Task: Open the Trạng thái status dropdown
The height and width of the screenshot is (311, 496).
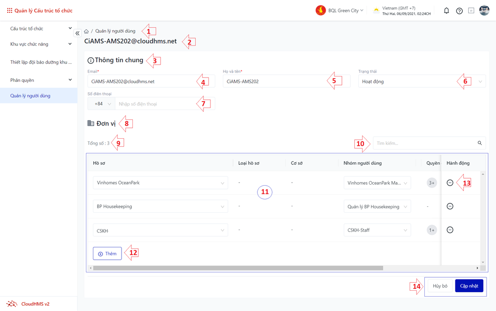Action: click(421, 81)
